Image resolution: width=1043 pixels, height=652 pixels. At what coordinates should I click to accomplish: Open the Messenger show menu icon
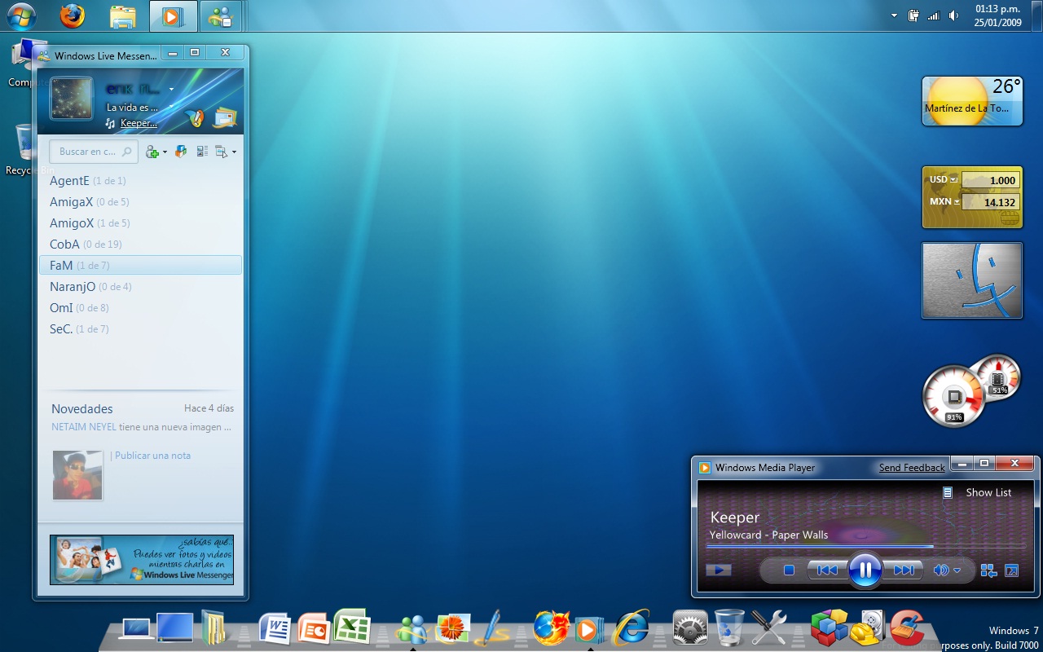click(x=222, y=152)
